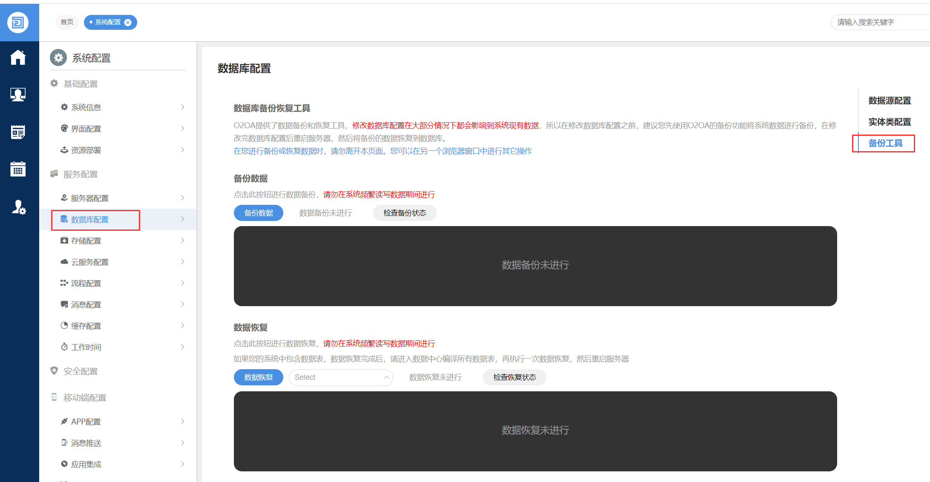Click the news/article icon in sidebar

(x=18, y=132)
